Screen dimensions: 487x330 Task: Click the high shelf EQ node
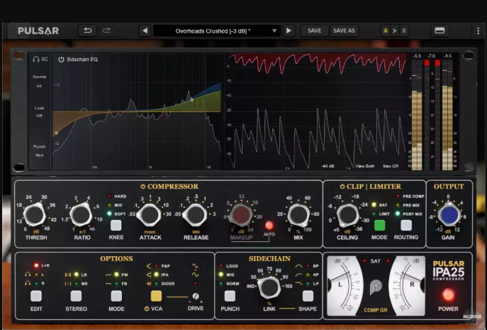192,99
